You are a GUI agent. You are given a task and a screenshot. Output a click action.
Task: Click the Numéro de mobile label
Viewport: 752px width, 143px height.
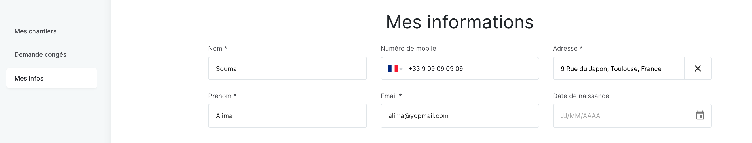[408, 49]
